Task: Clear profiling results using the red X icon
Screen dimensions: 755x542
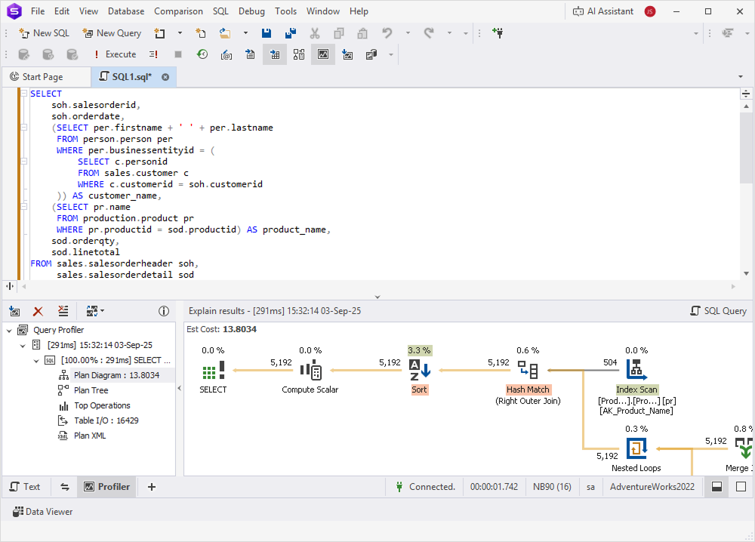Action: tap(38, 311)
